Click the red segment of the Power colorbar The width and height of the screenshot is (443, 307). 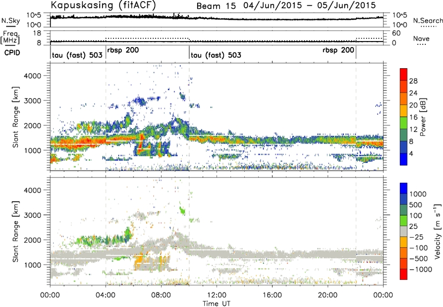coord(404,74)
